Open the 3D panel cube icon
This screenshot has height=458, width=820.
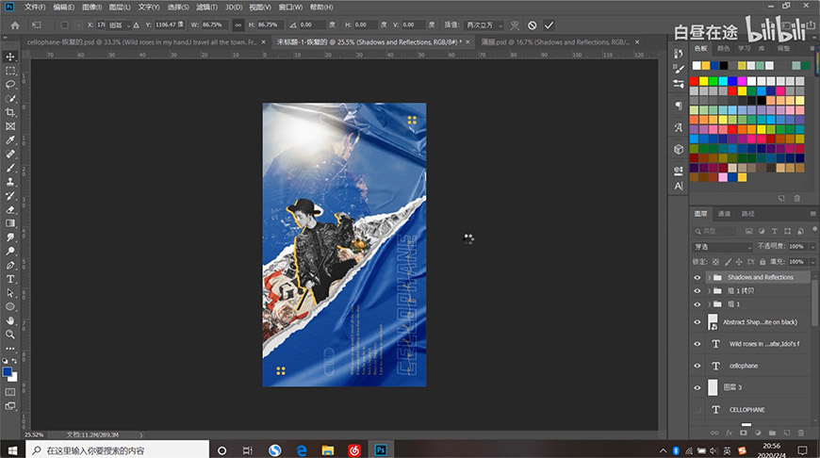(x=679, y=150)
